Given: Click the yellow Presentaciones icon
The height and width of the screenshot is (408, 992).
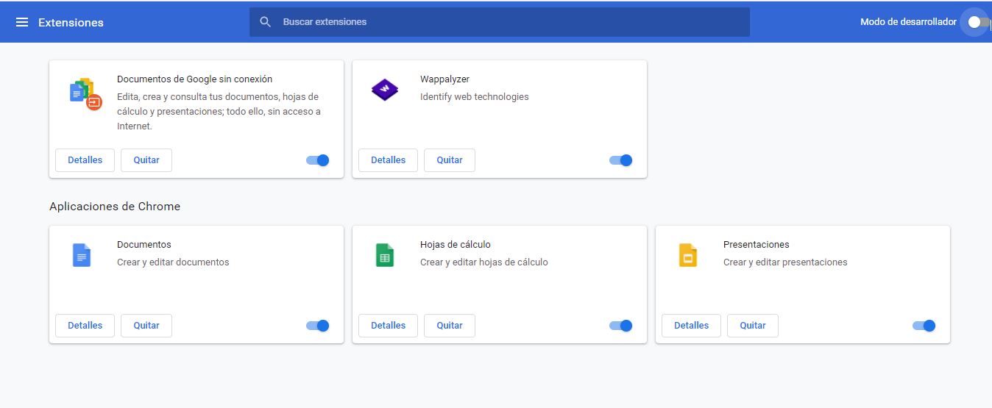Looking at the screenshot, I should tap(687, 255).
